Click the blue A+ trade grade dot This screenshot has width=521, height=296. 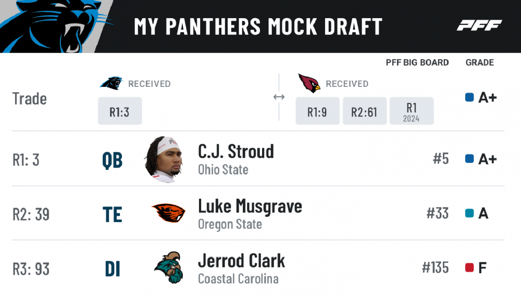469,97
